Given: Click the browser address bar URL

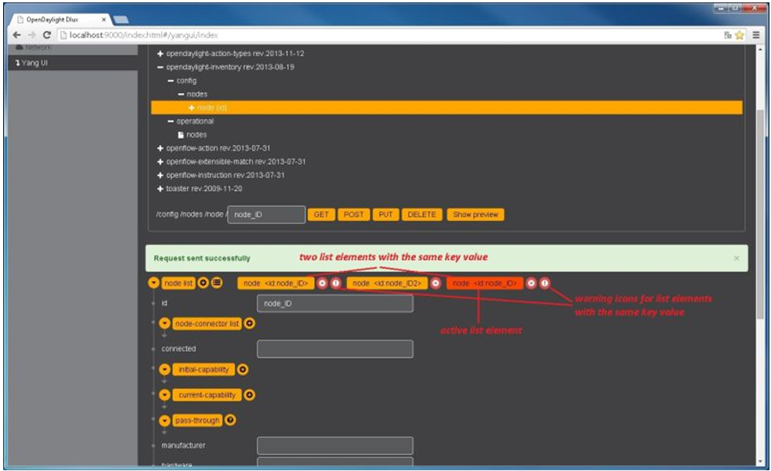Looking at the screenshot, I should coord(143,35).
